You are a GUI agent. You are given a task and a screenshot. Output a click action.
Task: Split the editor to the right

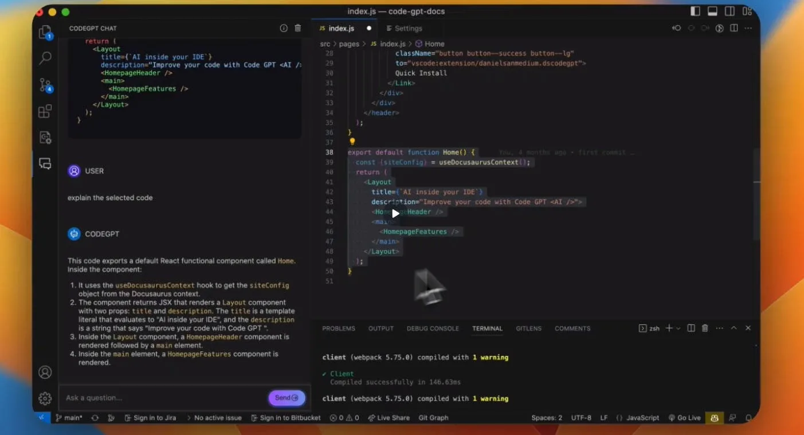click(x=734, y=28)
